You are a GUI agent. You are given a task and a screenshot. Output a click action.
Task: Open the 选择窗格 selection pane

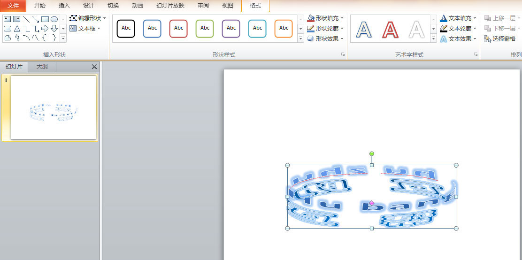pos(500,39)
